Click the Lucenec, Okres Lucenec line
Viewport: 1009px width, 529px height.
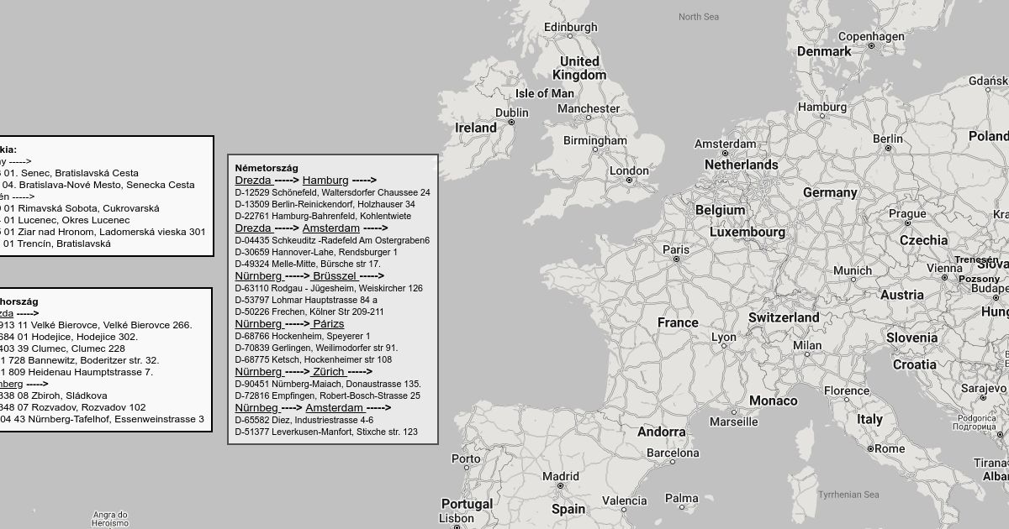65,220
